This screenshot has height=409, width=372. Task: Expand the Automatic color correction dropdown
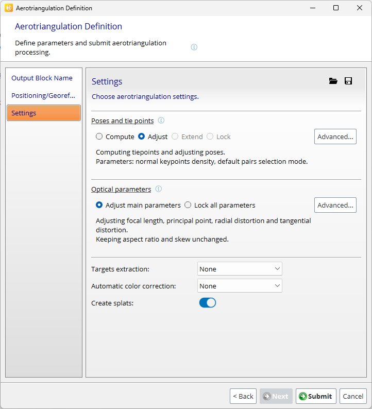(240, 286)
